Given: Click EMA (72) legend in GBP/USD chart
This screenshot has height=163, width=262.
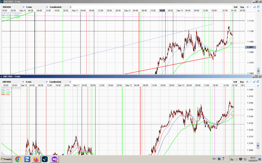Looking at the screenshot, I should (x=5, y=90).
